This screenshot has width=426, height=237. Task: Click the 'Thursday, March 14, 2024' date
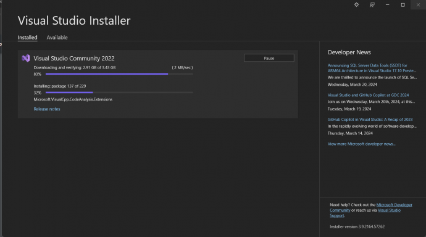[x=350, y=133]
